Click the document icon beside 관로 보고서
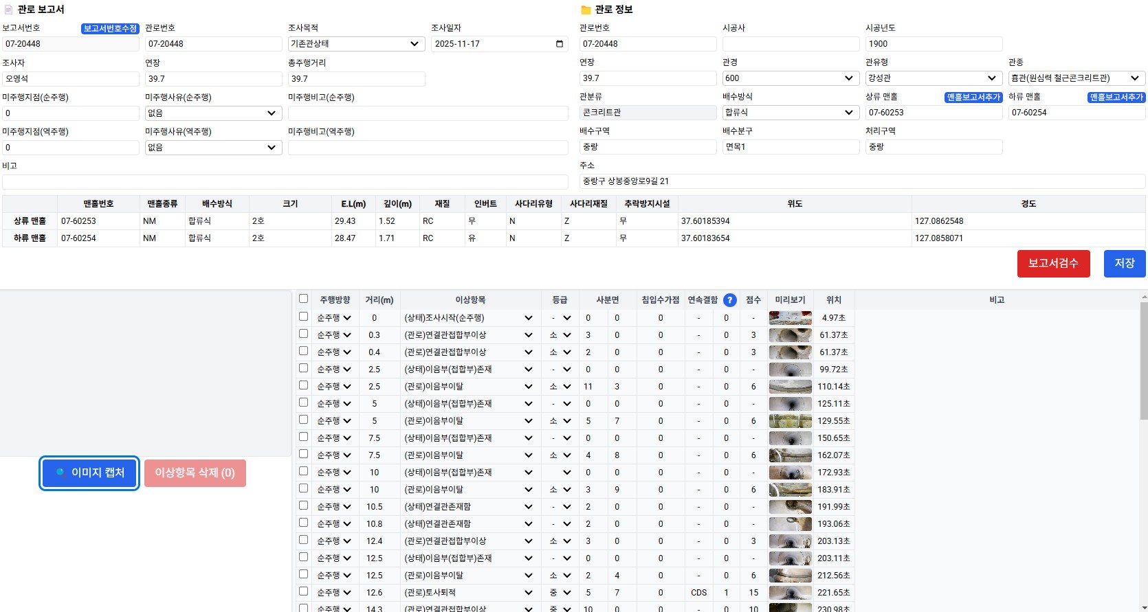This screenshot has width=1148, height=612. (8, 10)
